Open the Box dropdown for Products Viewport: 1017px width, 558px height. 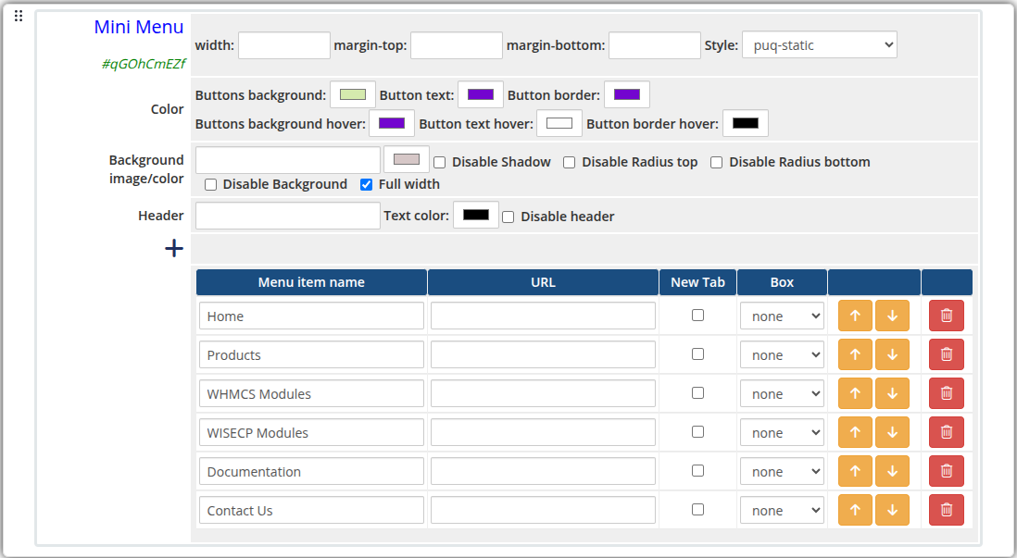click(x=781, y=353)
